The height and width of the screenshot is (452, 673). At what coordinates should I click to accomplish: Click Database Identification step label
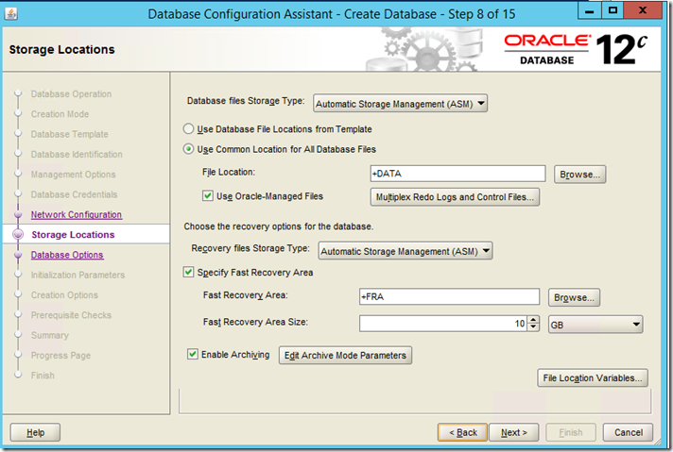[x=77, y=154]
